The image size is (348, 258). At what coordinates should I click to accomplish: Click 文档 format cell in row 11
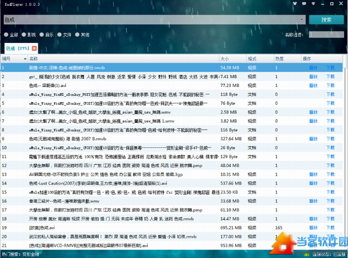click(x=252, y=157)
